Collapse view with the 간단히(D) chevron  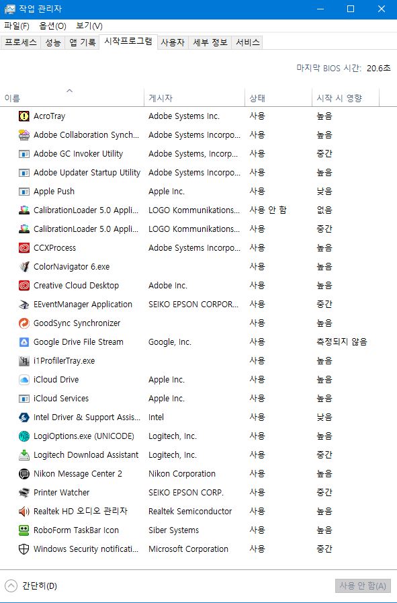11,586
